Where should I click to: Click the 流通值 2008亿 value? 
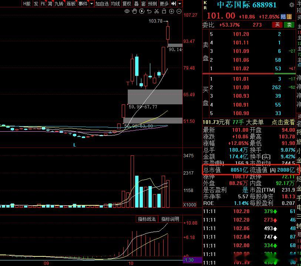286,170
